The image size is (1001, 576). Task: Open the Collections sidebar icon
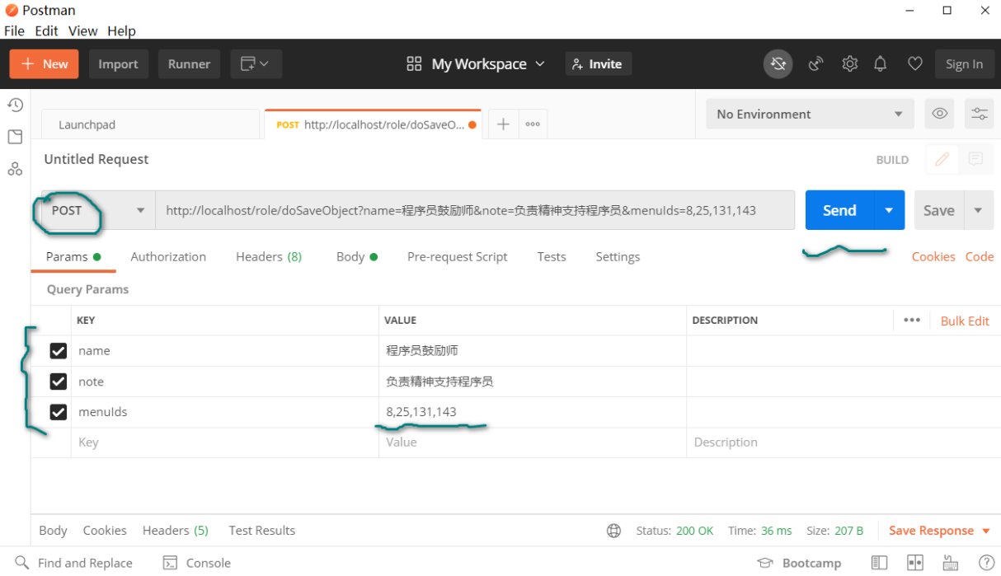pos(15,137)
